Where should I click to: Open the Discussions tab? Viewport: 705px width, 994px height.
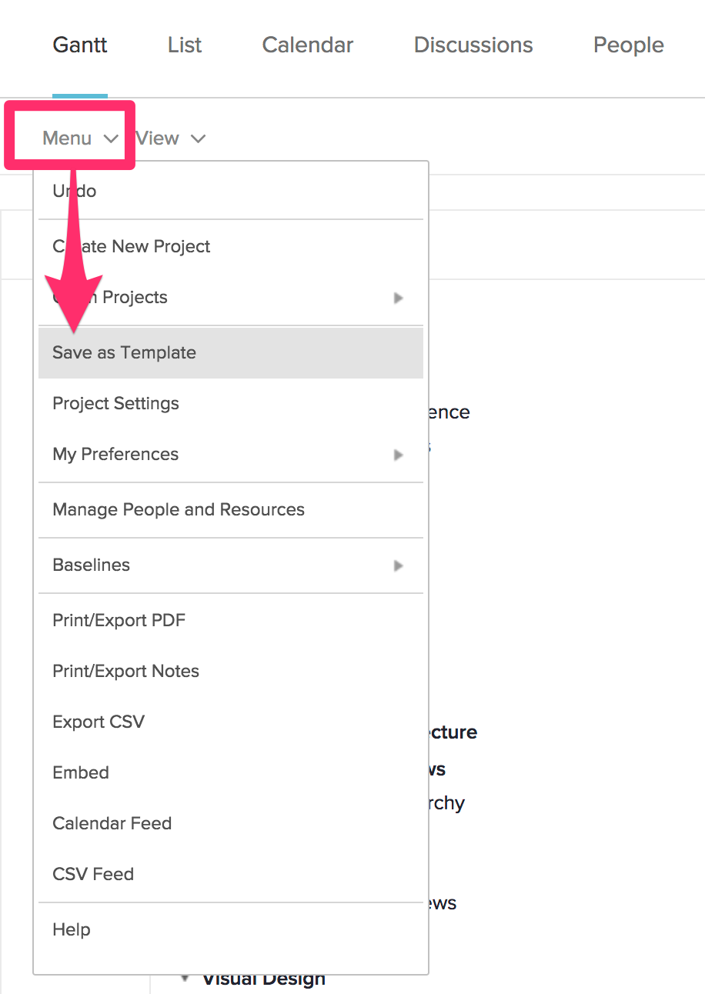473,45
